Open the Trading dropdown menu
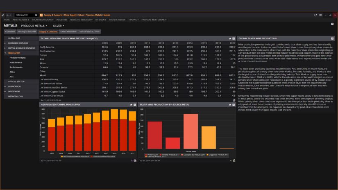The image size is (338, 190). tap(134, 20)
